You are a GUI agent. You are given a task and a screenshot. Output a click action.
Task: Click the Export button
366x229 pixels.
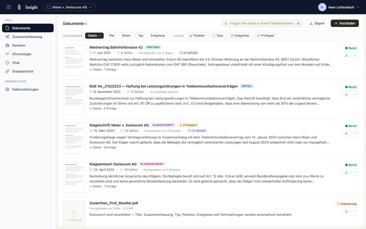coord(317,23)
